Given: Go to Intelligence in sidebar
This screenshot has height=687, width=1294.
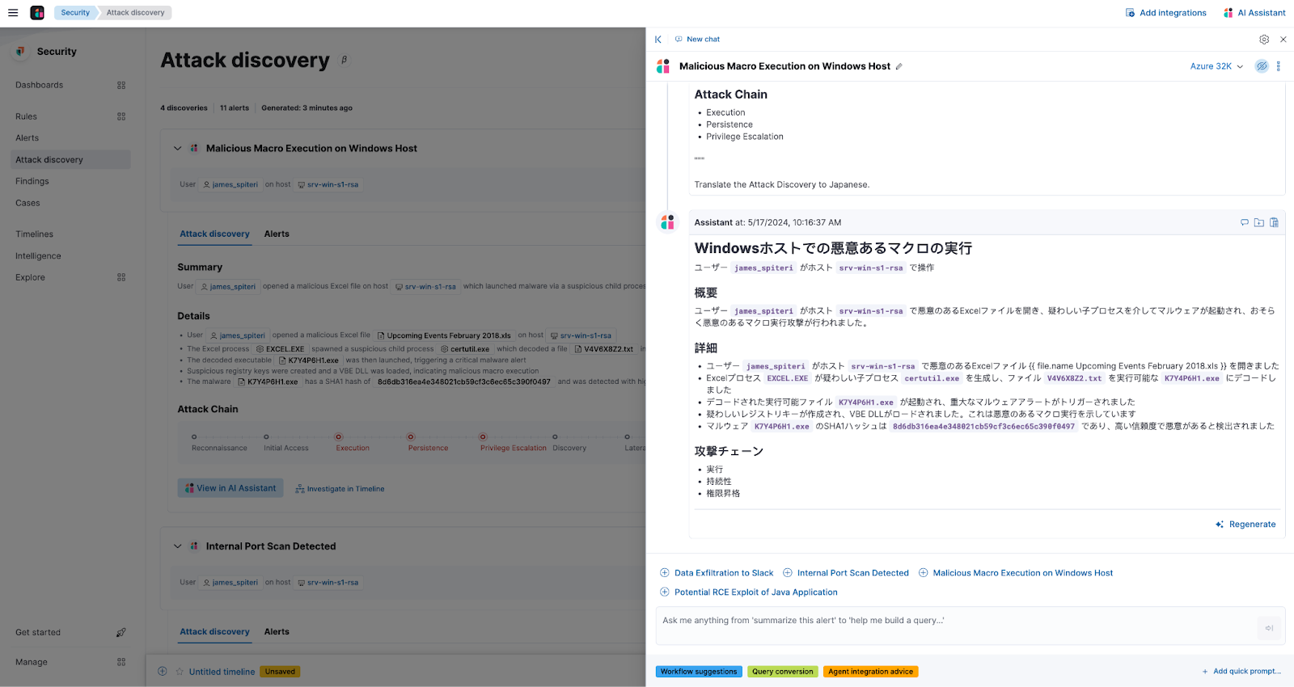Looking at the screenshot, I should coord(38,256).
